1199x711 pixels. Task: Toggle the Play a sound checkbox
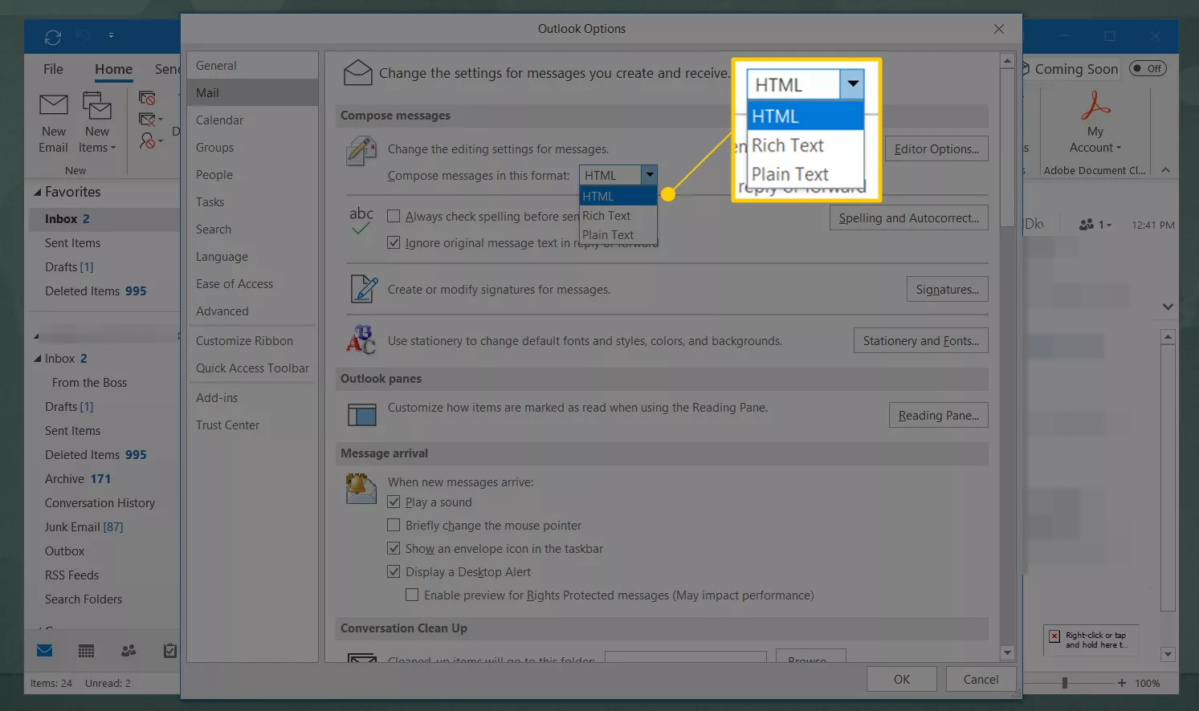(394, 502)
